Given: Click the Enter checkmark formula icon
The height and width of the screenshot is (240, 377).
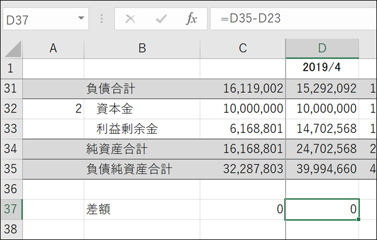Looking at the screenshot, I should tap(161, 19).
